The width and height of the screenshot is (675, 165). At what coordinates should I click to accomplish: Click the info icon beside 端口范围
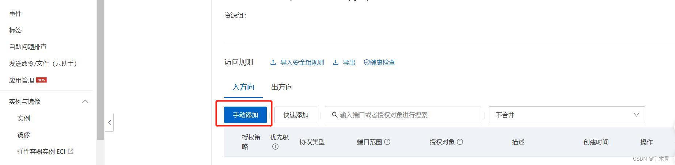pyautogui.click(x=387, y=142)
